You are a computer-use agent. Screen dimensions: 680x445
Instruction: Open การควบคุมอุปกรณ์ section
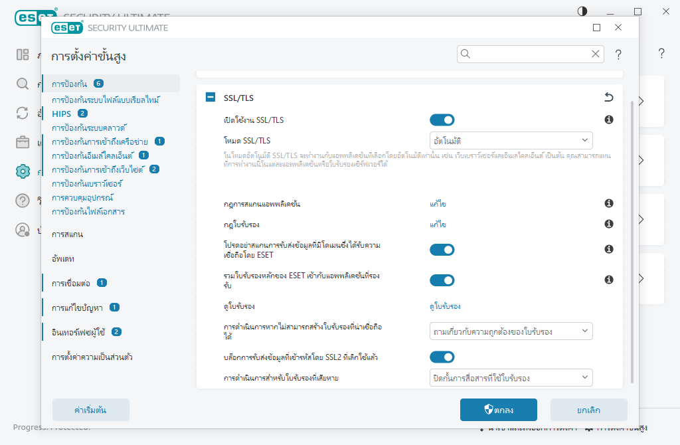click(82, 197)
